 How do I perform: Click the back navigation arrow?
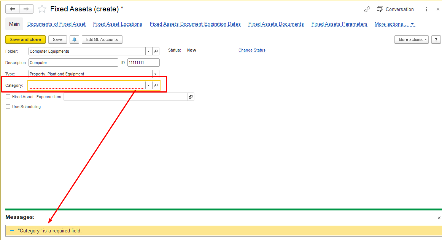click(13, 9)
